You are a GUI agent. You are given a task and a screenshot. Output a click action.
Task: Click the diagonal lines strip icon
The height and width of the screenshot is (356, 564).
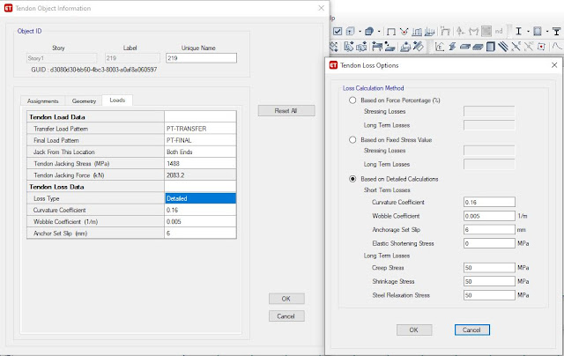pyautogui.click(x=503, y=47)
